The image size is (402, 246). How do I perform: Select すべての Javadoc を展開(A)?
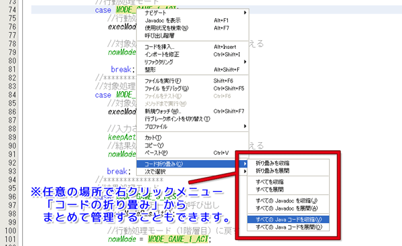pos(288,208)
